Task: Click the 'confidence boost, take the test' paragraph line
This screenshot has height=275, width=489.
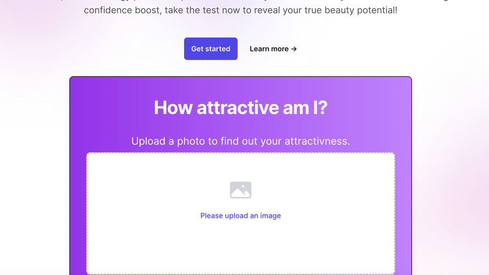Action: point(241,10)
